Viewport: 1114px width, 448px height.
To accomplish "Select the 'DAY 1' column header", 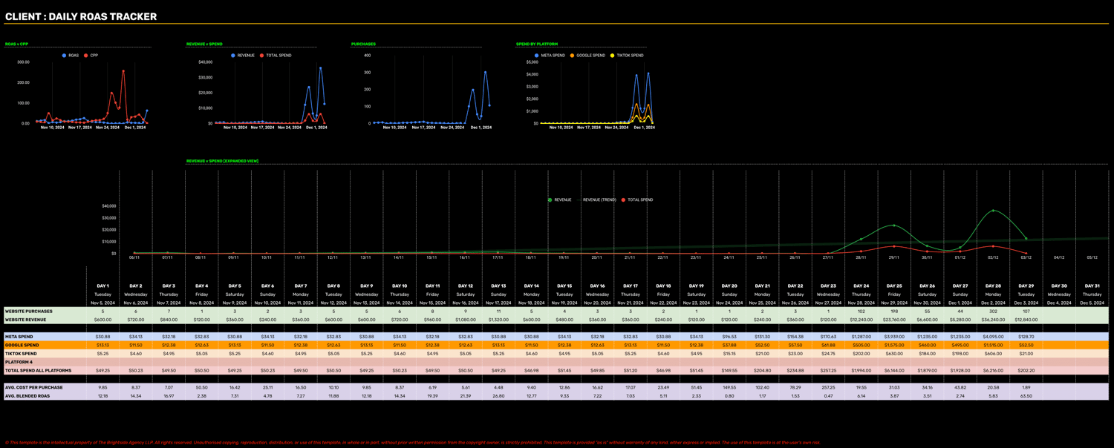I will point(102,286).
